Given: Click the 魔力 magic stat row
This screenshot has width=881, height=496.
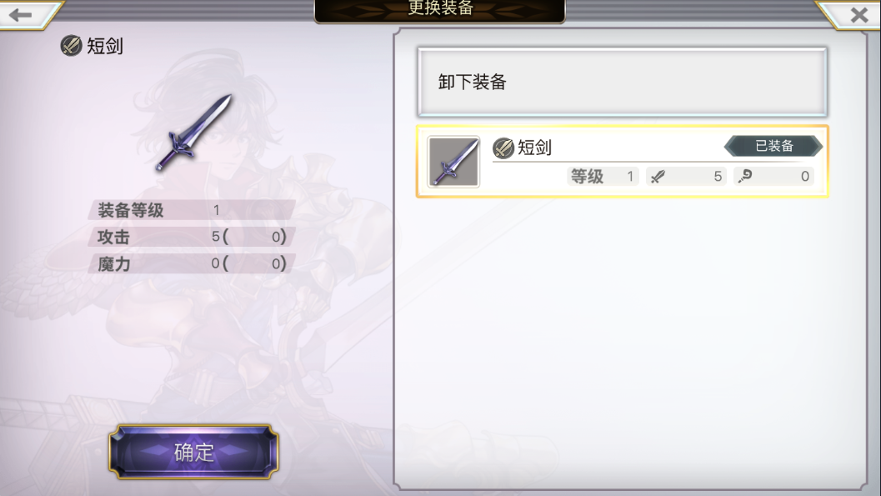Looking at the screenshot, I should pos(192,263).
